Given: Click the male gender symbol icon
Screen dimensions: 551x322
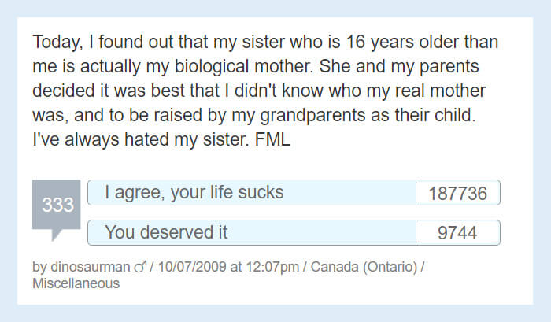Looking at the screenshot, I should 140,267.
